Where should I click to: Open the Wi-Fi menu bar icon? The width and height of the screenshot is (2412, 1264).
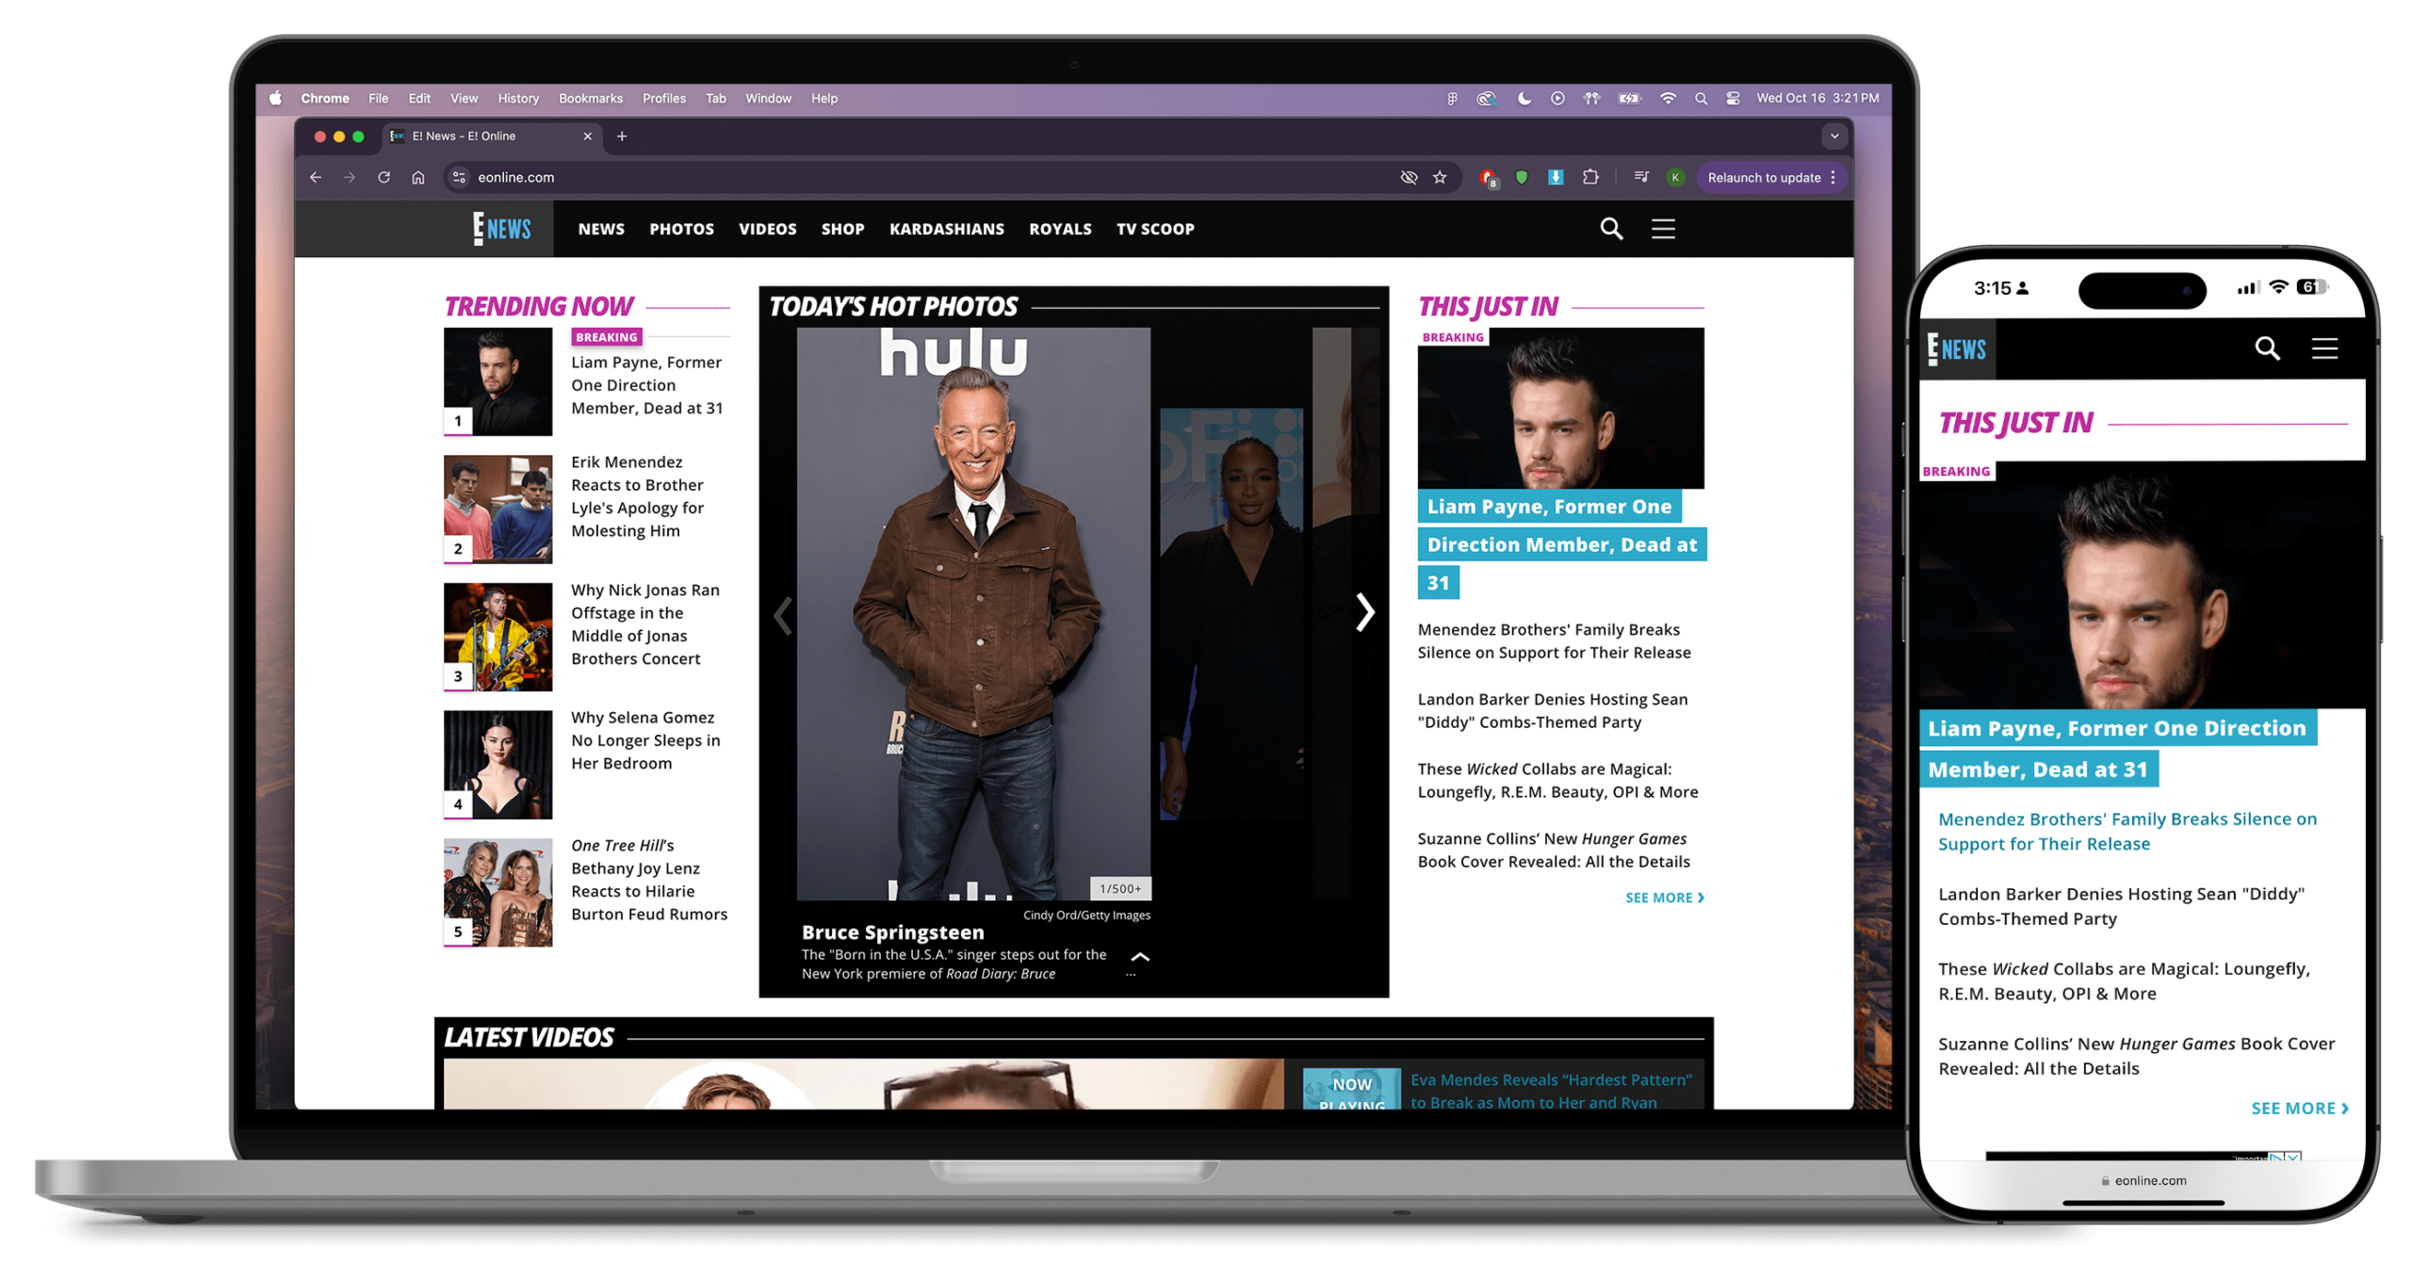tap(1667, 98)
